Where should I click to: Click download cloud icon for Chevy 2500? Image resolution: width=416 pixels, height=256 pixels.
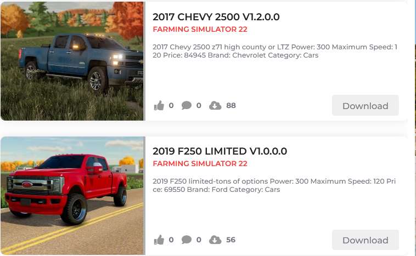tap(215, 105)
